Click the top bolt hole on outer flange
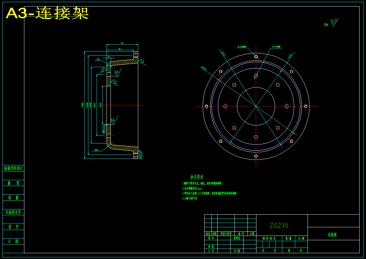 [256, 57]
